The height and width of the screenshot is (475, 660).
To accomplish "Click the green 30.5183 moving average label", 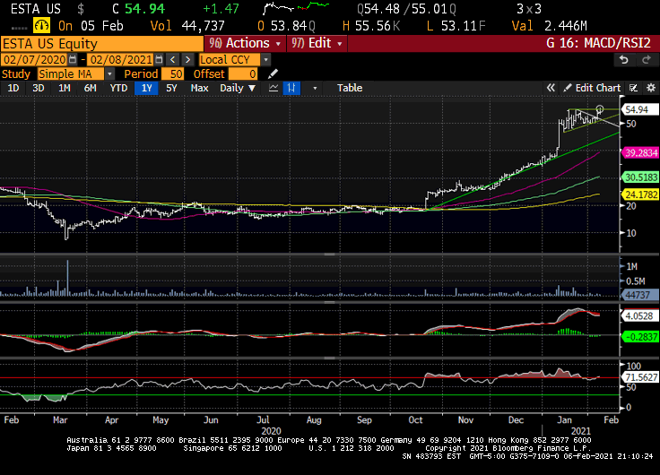I will click(639, 177).
